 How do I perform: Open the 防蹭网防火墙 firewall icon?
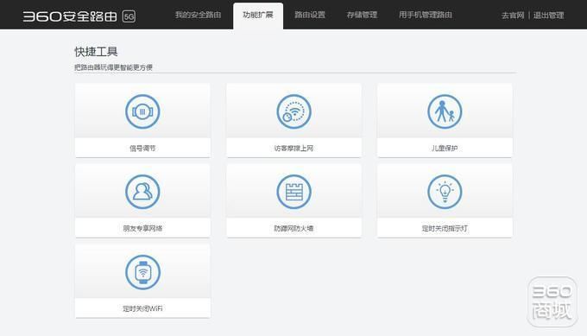(293, 192)
